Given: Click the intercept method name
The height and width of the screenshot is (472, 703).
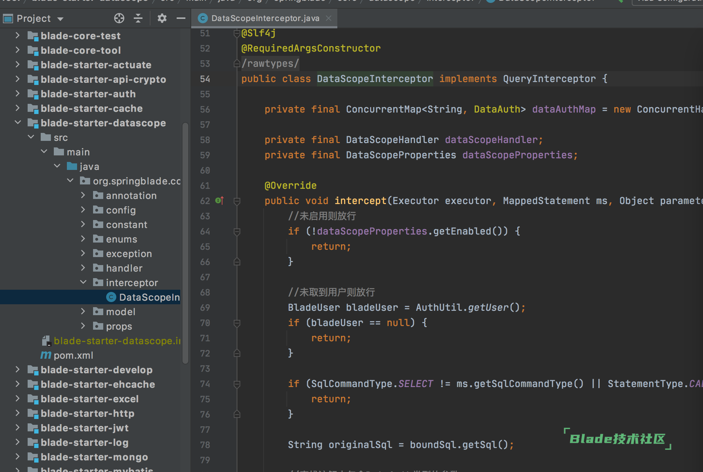Looking at the screenshot, I should [x=360, y=201].
